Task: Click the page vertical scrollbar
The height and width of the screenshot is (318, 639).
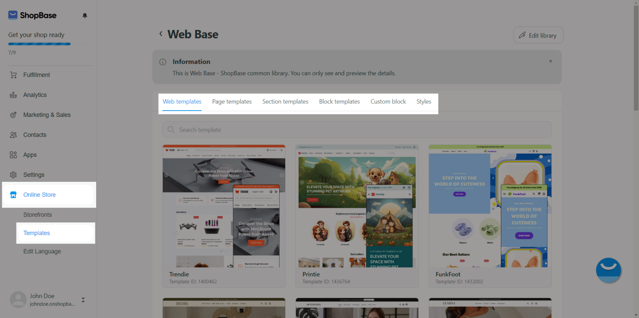Action: (x=636, y=58)
